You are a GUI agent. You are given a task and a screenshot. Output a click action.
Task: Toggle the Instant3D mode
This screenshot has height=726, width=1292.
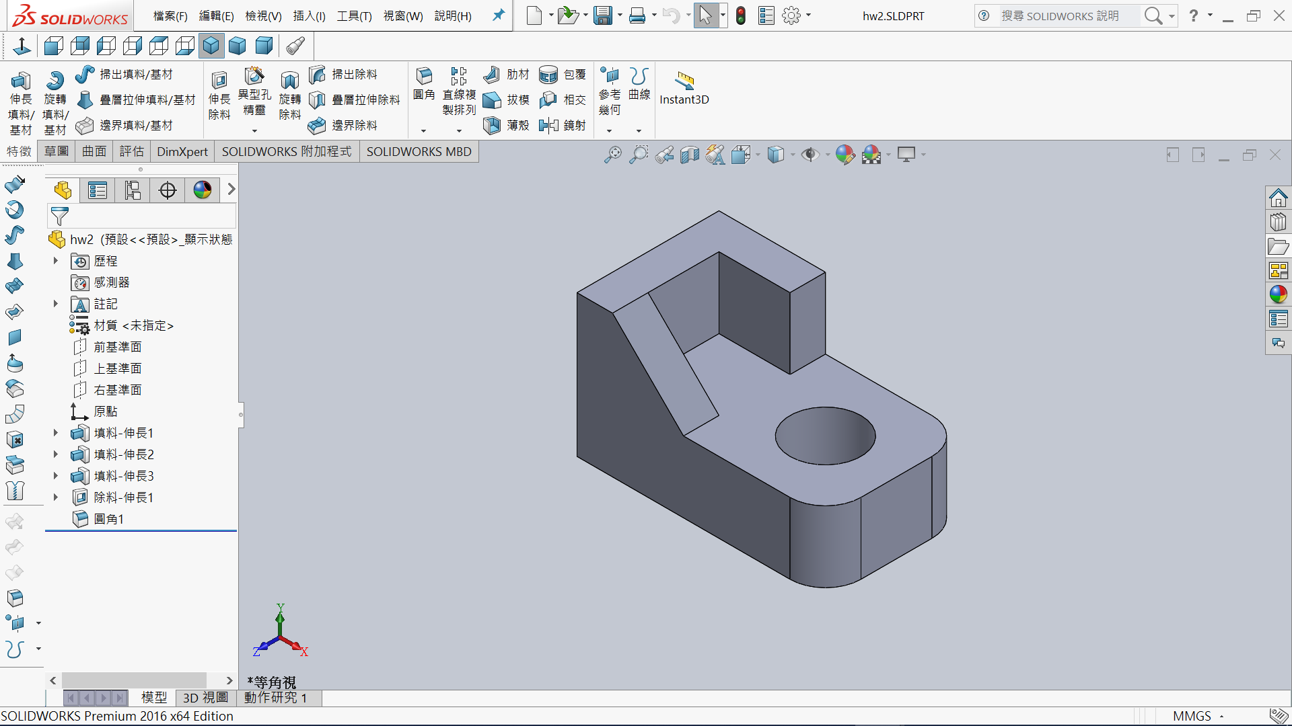click(x=684, y=82)
